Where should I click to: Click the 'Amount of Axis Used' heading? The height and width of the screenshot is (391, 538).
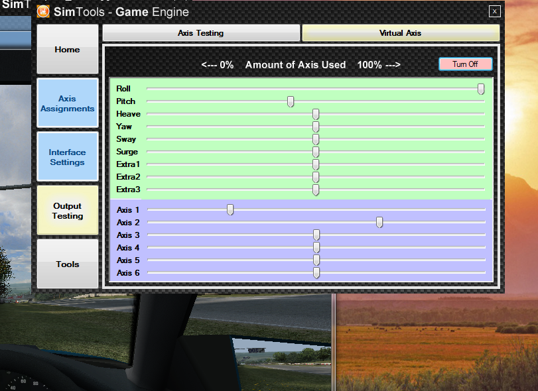(x=295, y=65)
